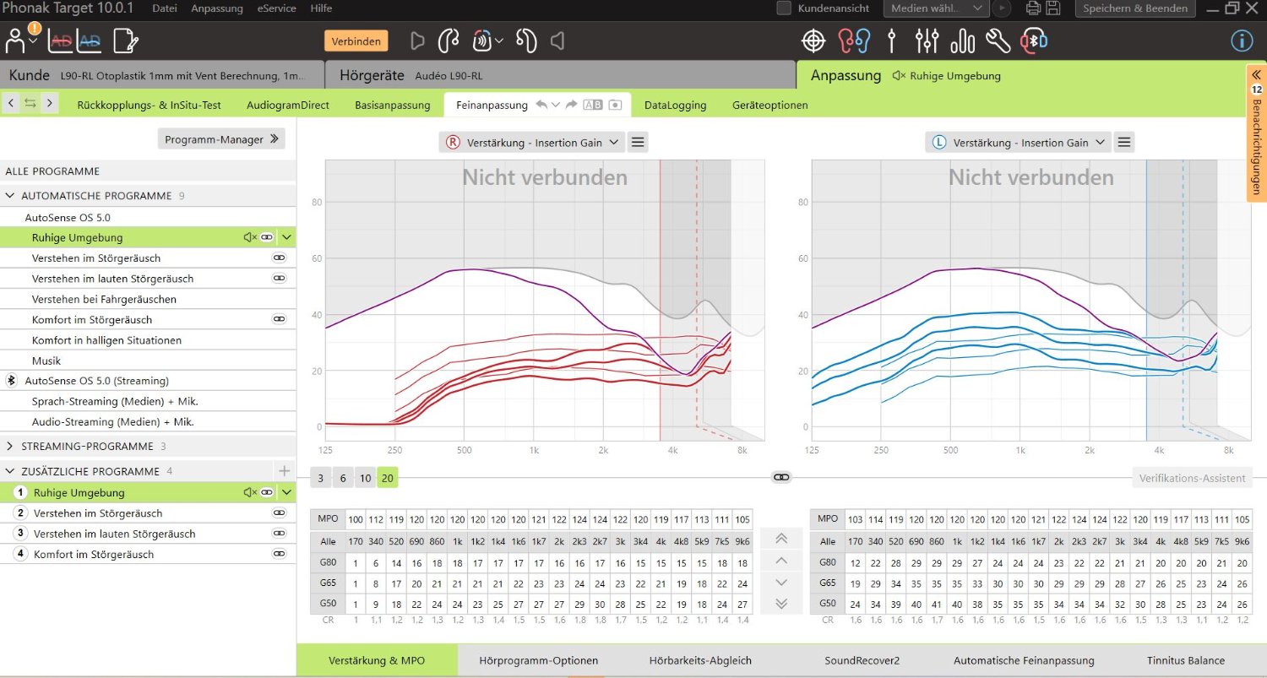The height and width of the screenshot is (678, 1267).
Task: Open right ear Verstärkung - Insertion Gain dropdown
Action: click(532, 143)
